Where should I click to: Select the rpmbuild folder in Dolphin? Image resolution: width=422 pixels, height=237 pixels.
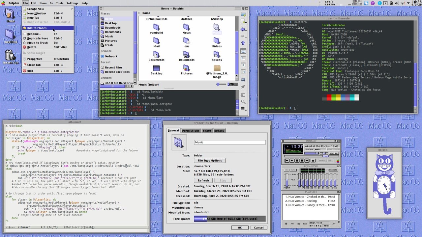156,29
